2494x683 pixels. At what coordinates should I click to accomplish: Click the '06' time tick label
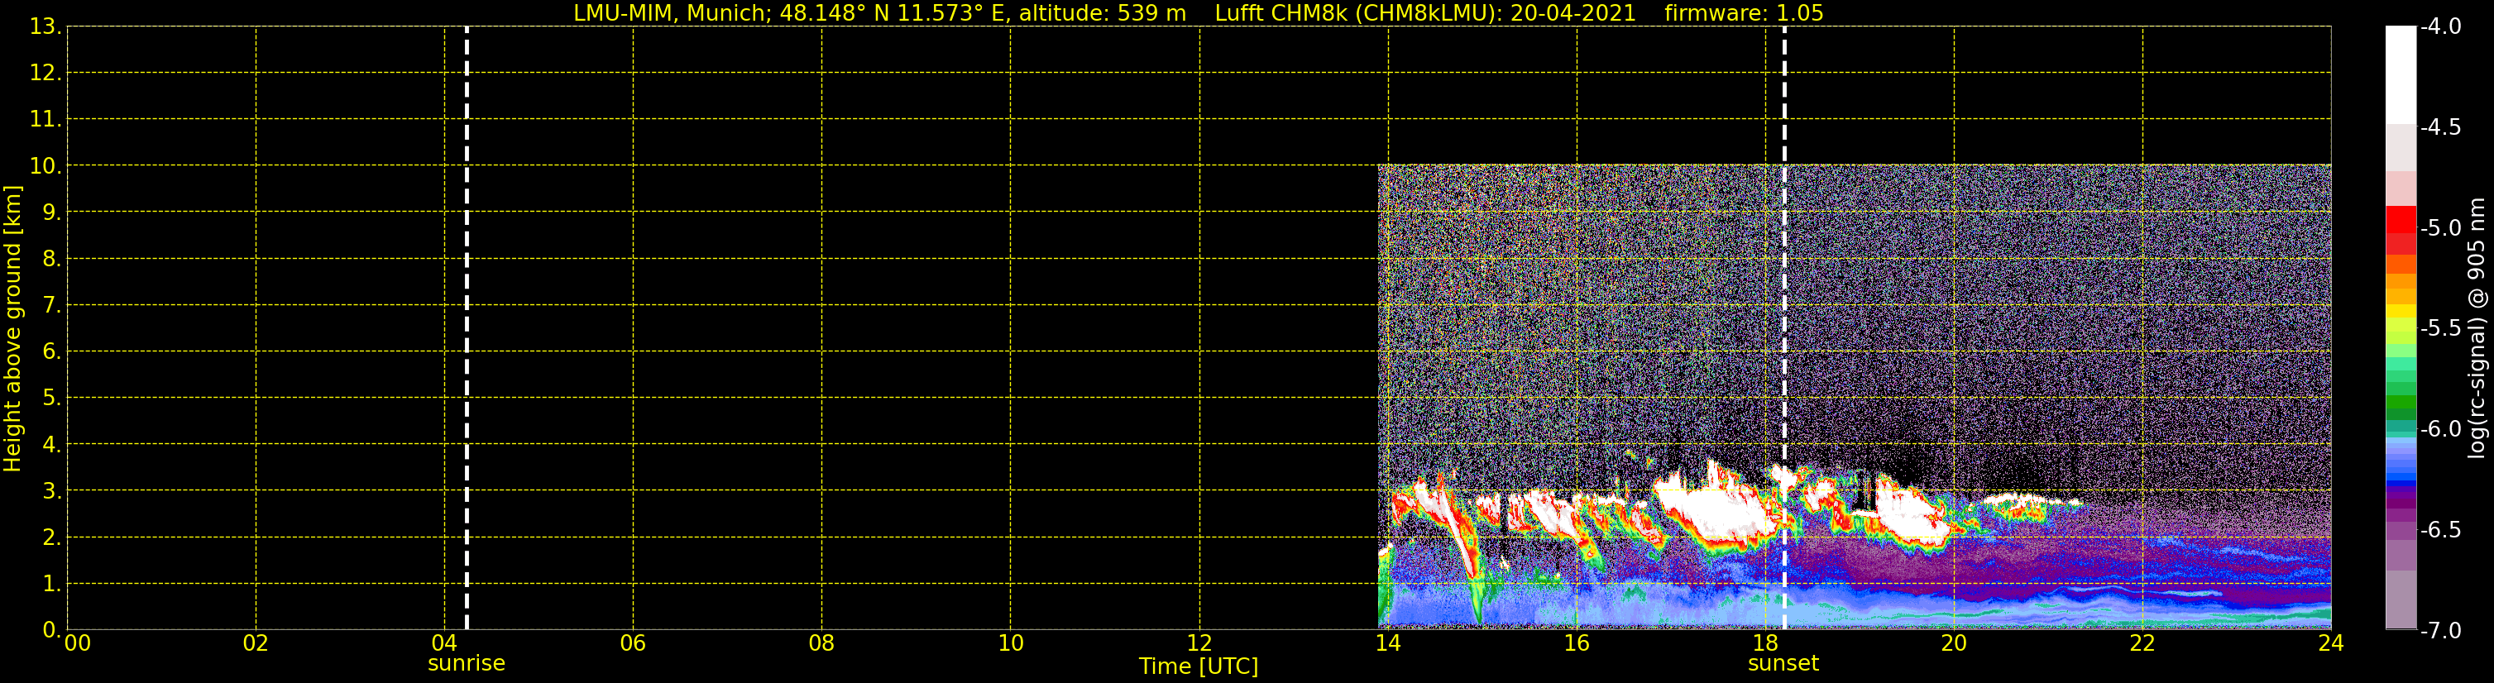[633, 643]
